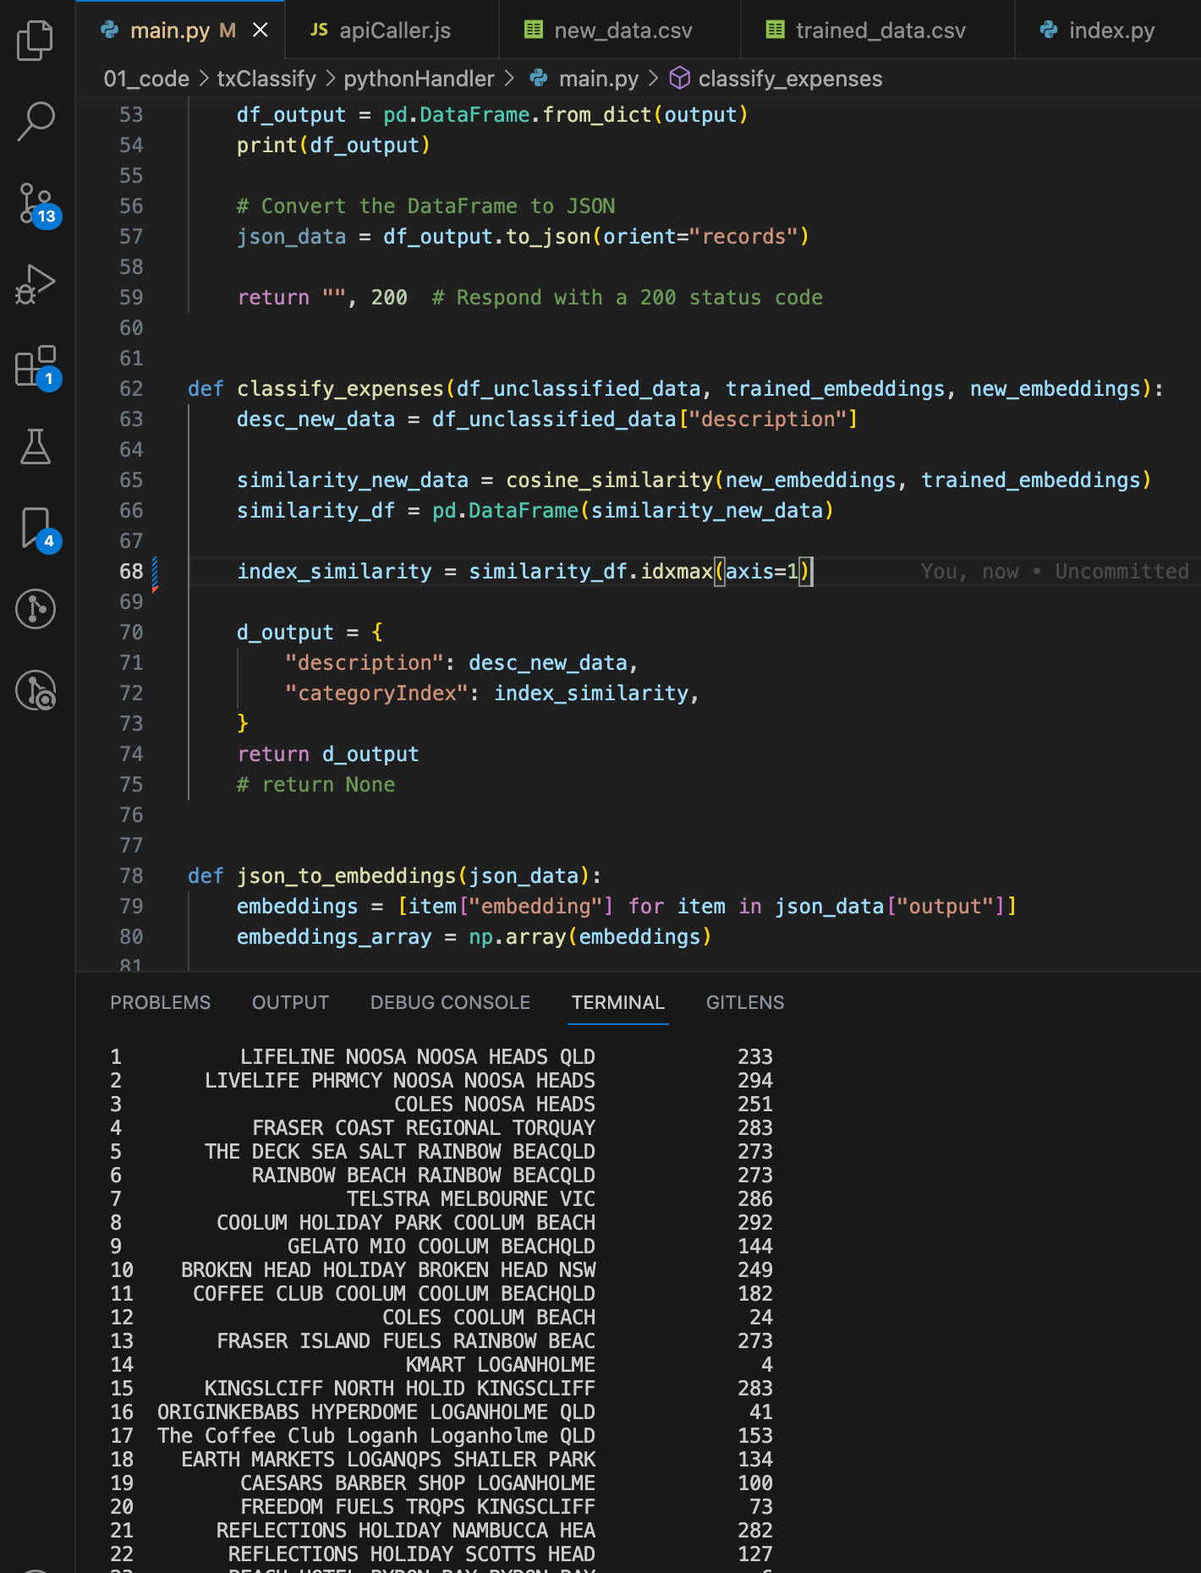This screenshot has height=1573, width=1201.
Task: Click txClassify in the breadcrumb path
Action: (x=266, y=79)
